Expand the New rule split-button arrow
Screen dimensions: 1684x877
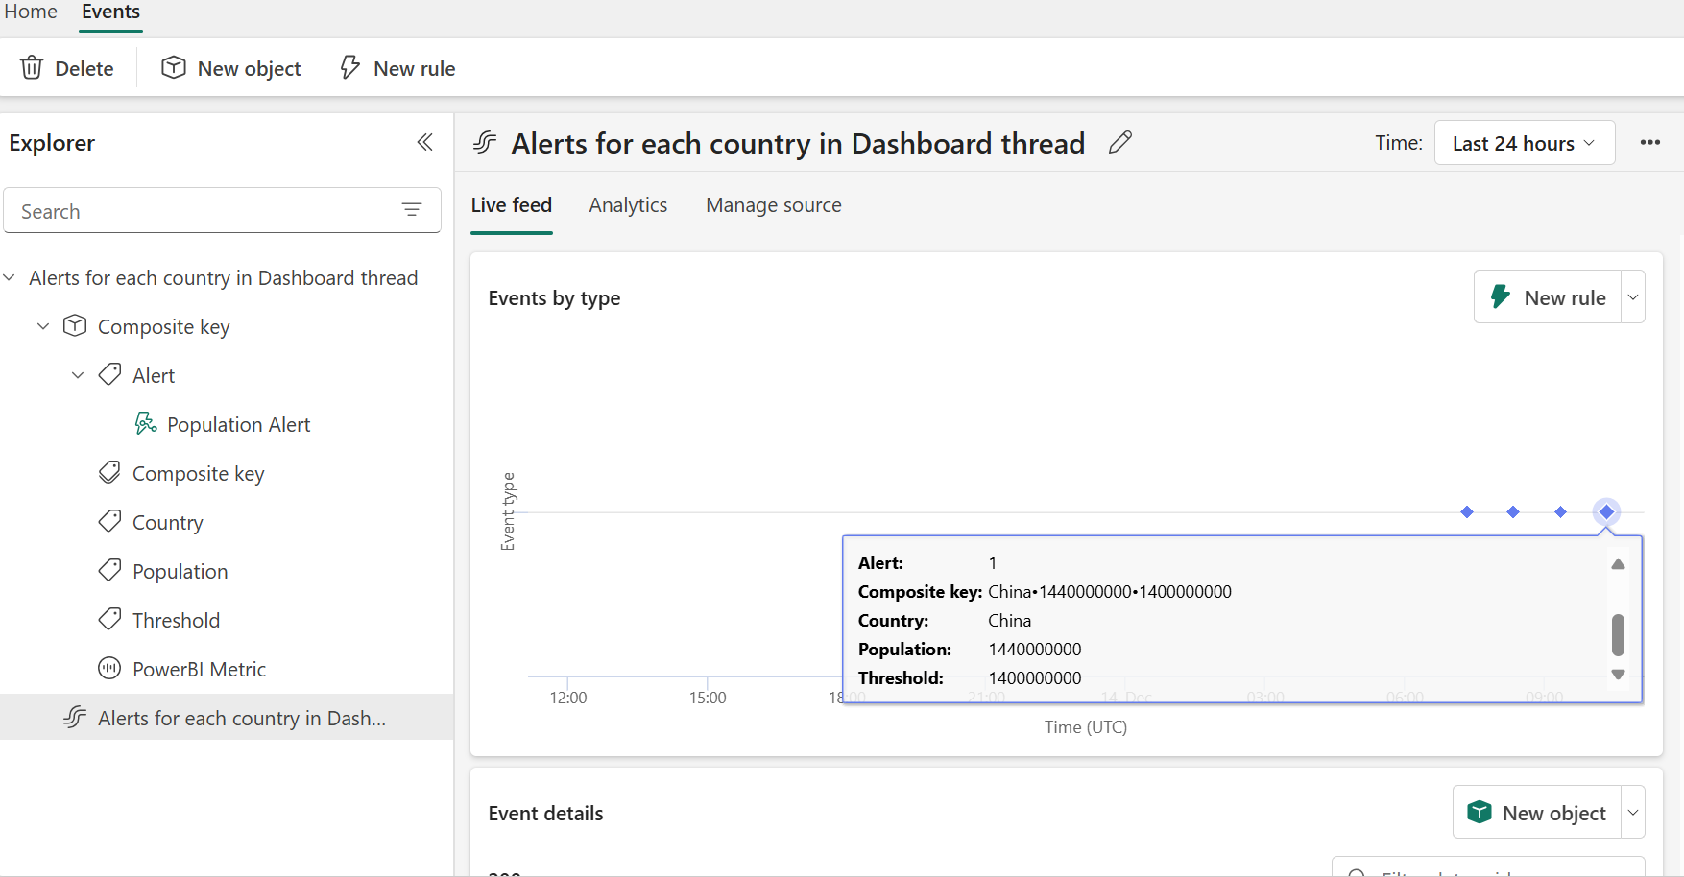tap(1633, 297)
